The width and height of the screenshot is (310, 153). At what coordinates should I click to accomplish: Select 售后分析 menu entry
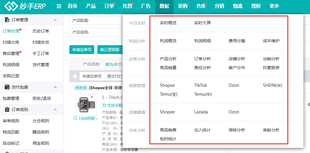tap(203, 68)
